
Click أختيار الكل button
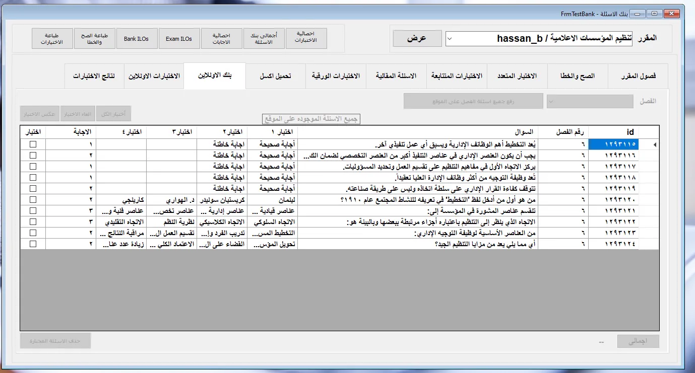[x=113, y=114]
